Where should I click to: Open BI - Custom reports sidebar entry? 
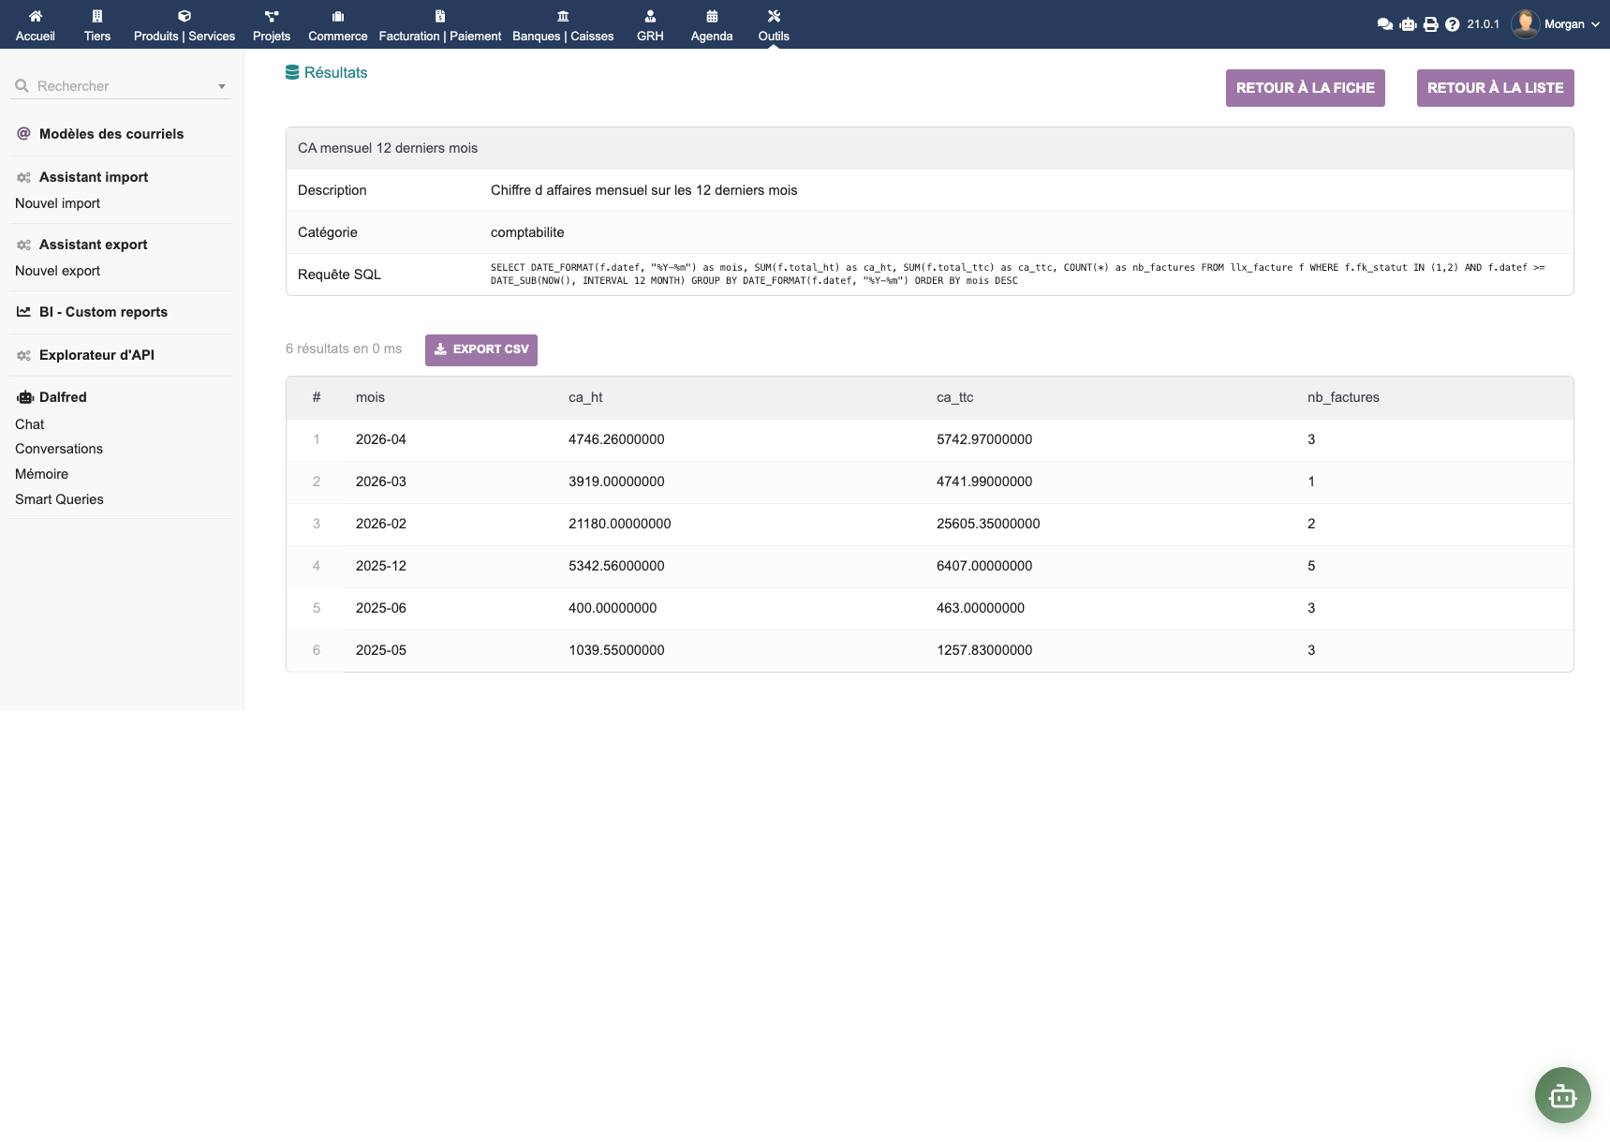(x=103, y=312)
